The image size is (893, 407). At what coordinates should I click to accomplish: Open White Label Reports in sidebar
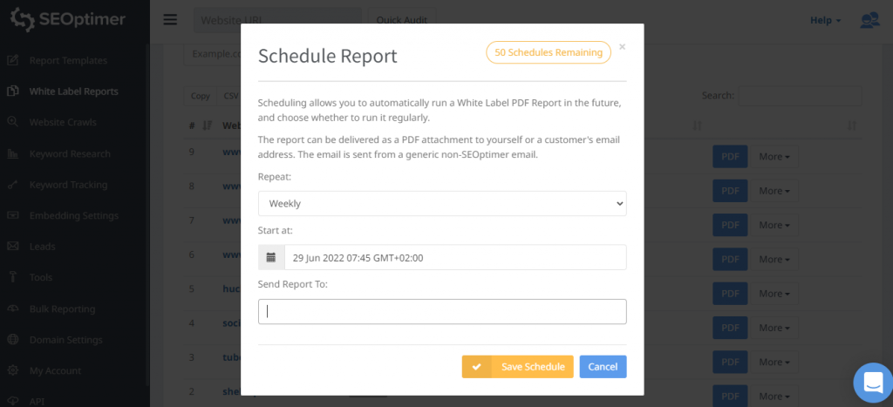point(73,92)
